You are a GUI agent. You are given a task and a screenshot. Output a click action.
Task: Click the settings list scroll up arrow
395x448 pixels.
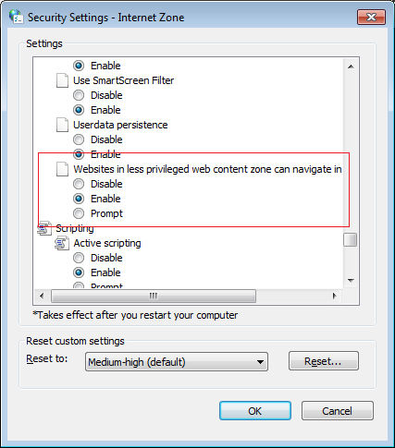351,67
